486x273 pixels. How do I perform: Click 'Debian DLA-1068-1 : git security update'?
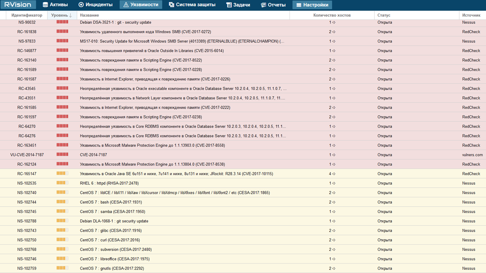(x=114, y=222)
